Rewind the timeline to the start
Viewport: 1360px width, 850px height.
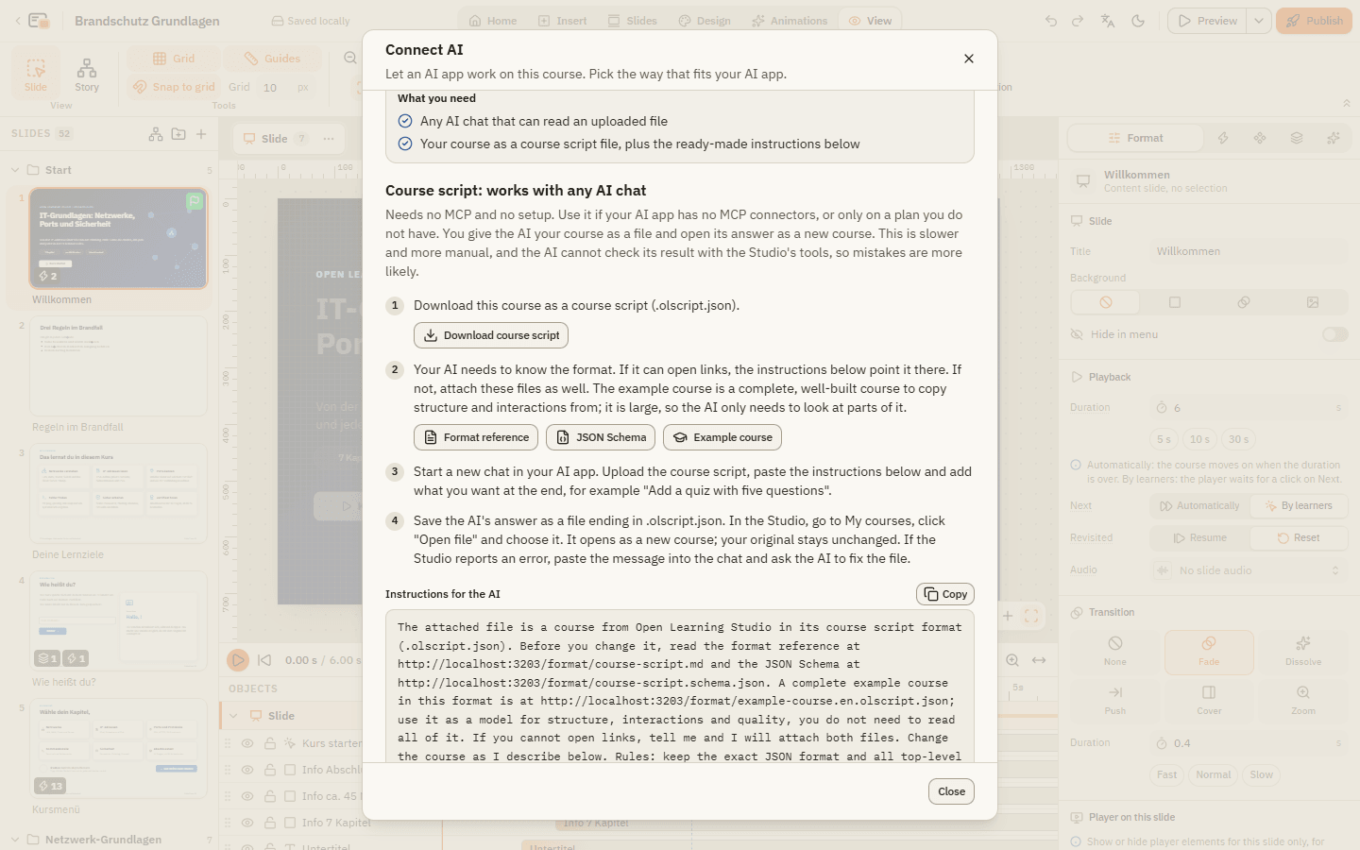tap(264, 660)
